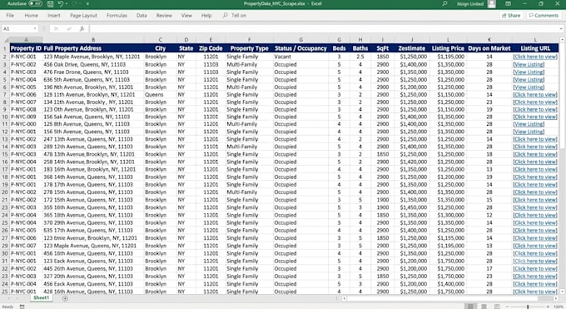Click in the formula bar input
This screenshot has height=309, width=566.
coord(323,28)
